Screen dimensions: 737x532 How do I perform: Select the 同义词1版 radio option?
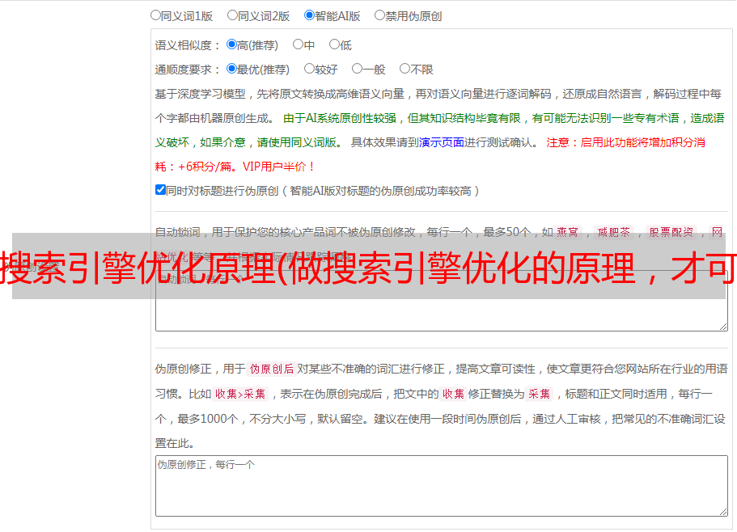pos(155,15)
